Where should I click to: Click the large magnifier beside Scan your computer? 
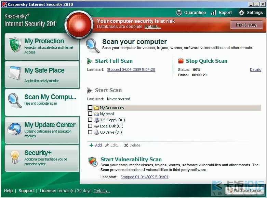click(93, 46)
